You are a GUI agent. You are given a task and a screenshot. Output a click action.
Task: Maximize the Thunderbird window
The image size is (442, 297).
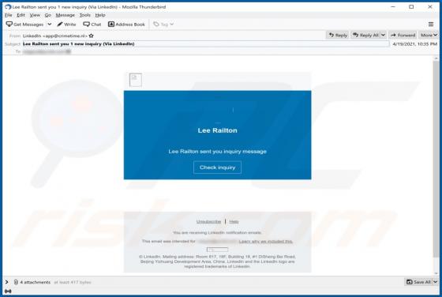[411, 7]
